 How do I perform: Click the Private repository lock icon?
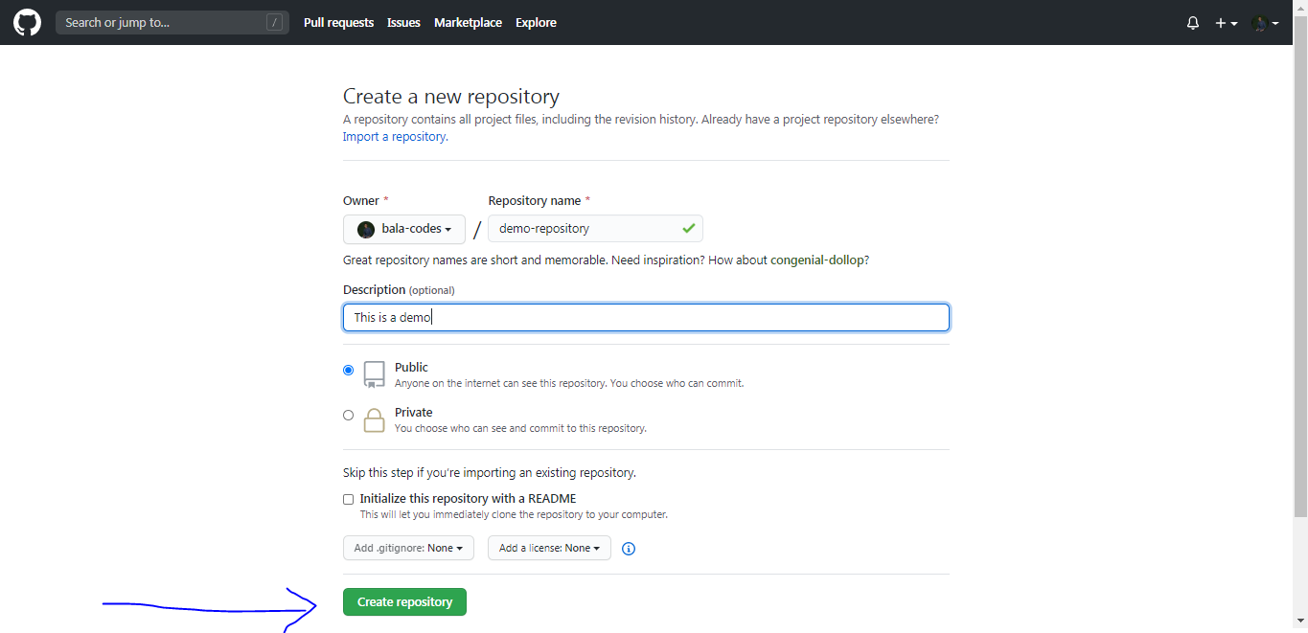click(x=374, y=419)
